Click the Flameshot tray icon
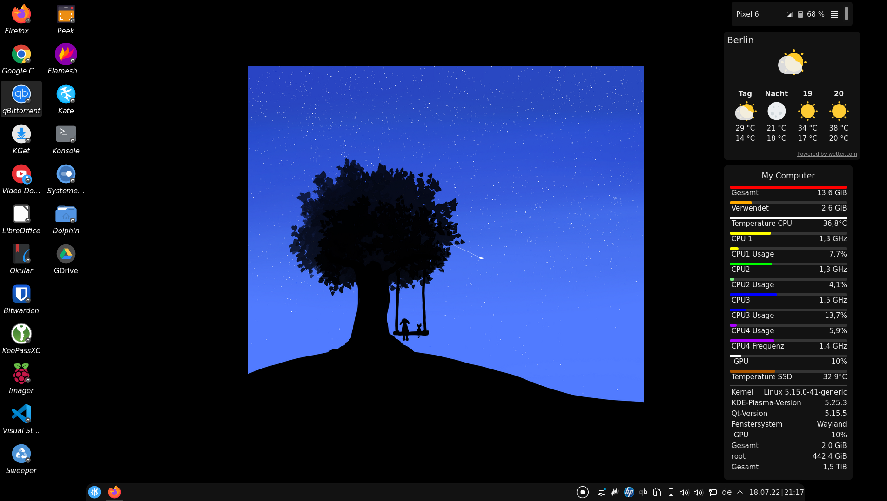The width and height of the screenshot is (887, 501). click(x=615, y=492)
